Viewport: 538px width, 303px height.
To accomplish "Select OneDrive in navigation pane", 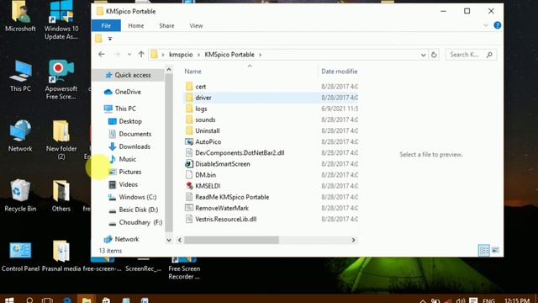I will coord(128,92).
